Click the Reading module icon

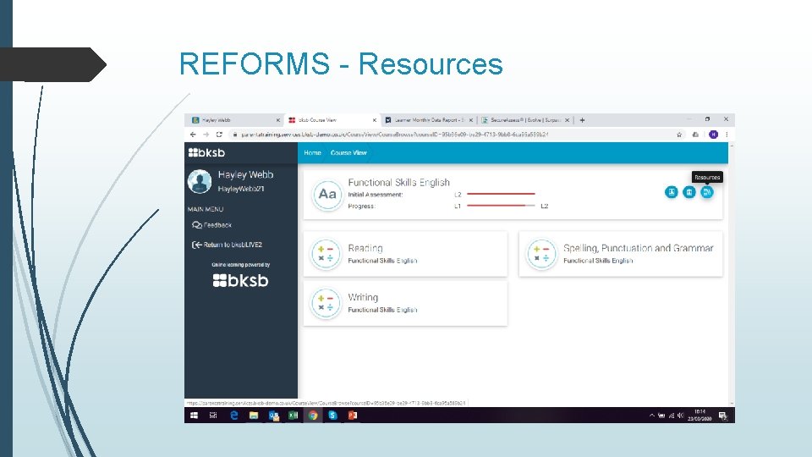(326, 253)
